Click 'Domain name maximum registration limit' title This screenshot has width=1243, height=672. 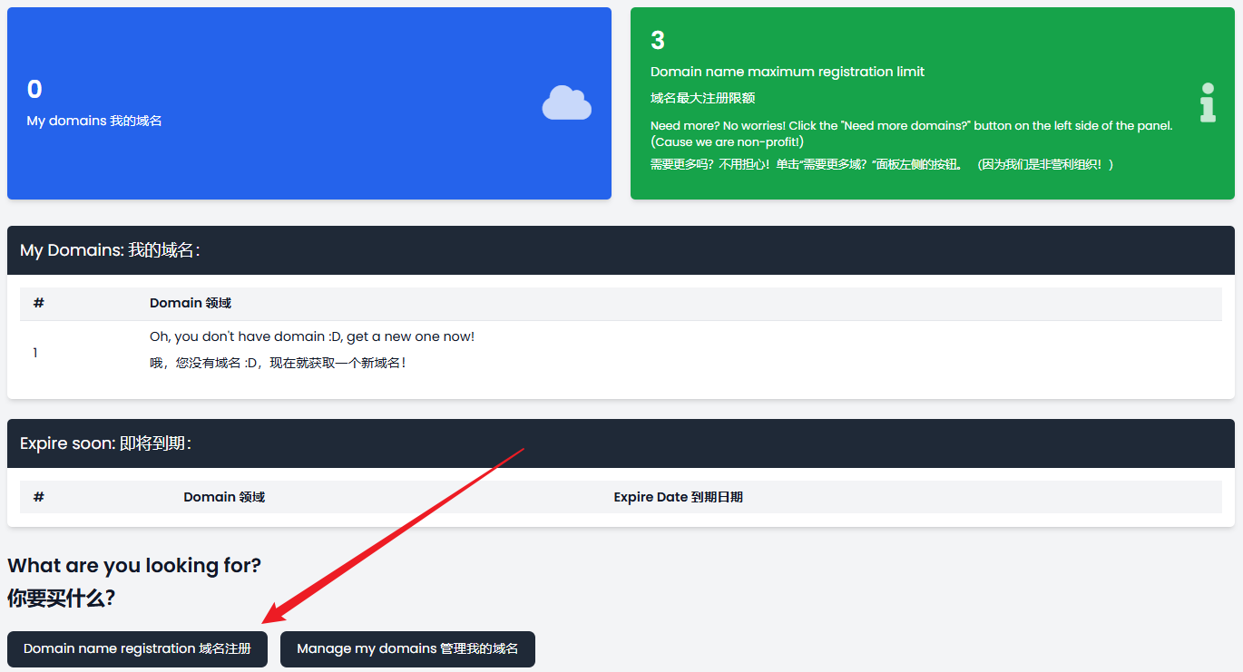[x=787, y=72]
